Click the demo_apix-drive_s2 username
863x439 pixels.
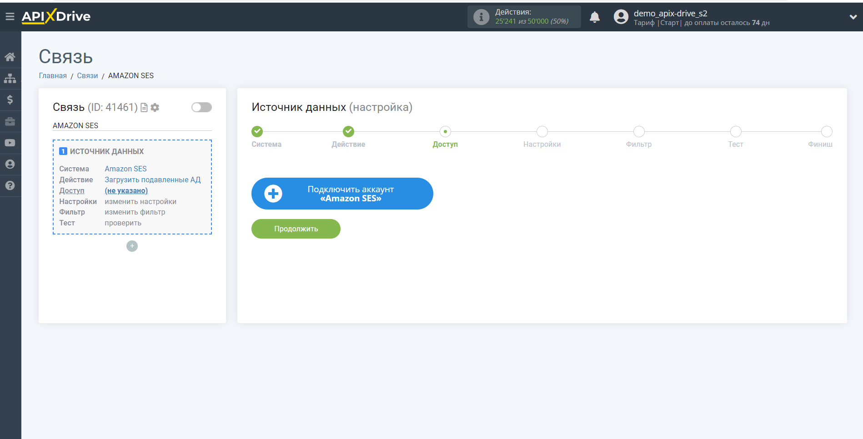(x=670, y=13)
